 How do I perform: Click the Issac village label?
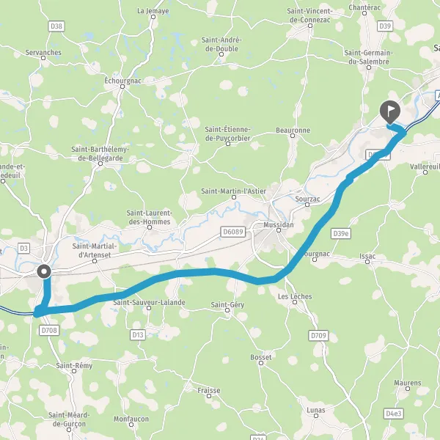[367, 256]
